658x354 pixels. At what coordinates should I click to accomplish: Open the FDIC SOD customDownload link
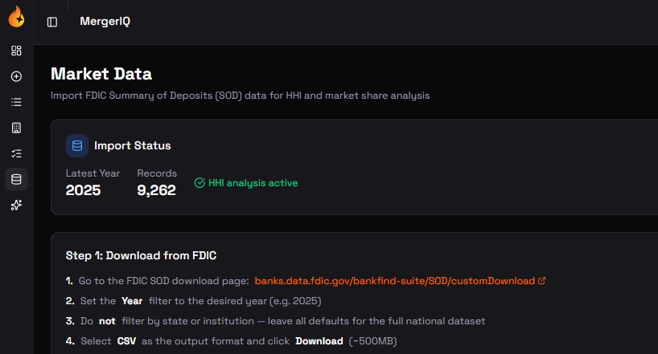394,281
